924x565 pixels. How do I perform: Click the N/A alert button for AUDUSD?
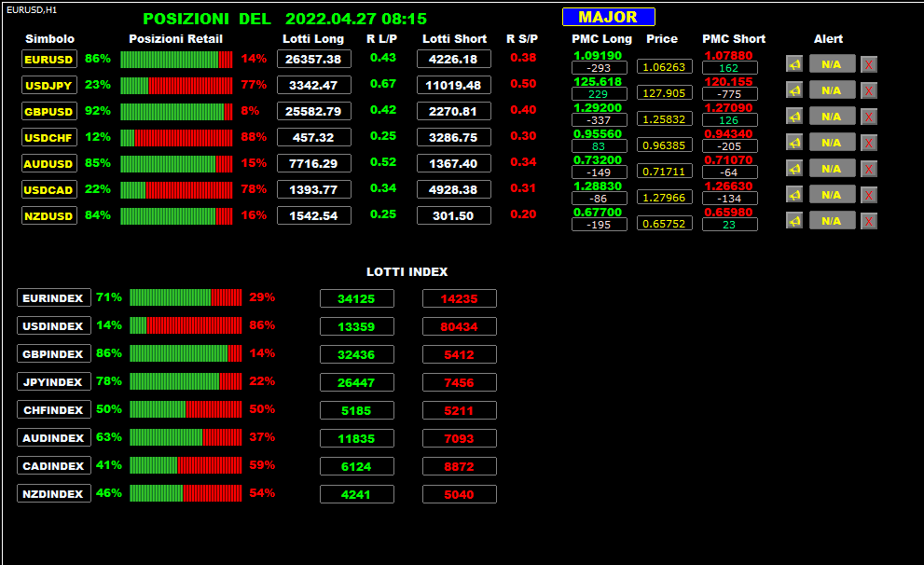point(832,169)
